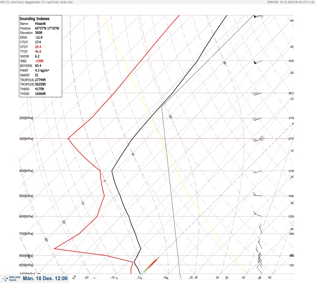
Task: Click the 500[hPa] pressure label
Action: coord(26,196)
